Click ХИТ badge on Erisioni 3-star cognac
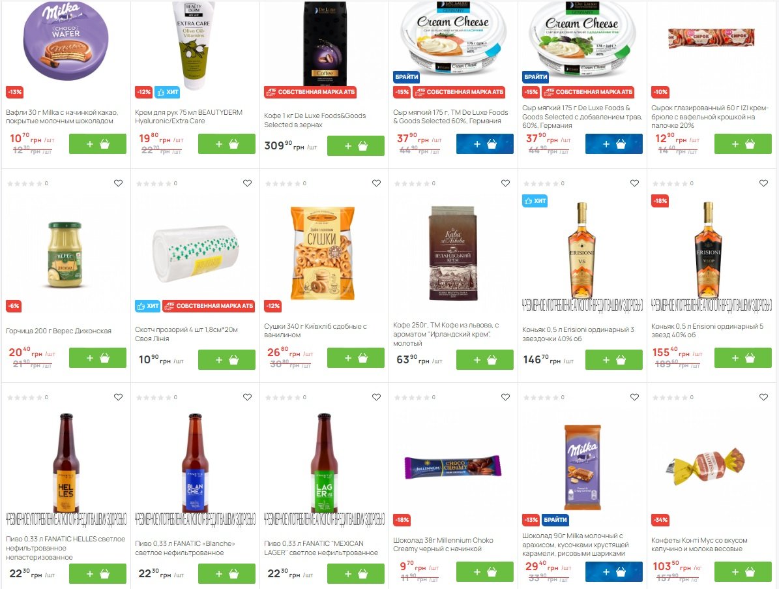Viewport: 779px width, 589px height. pyautogui.click(x=535, y=201)
